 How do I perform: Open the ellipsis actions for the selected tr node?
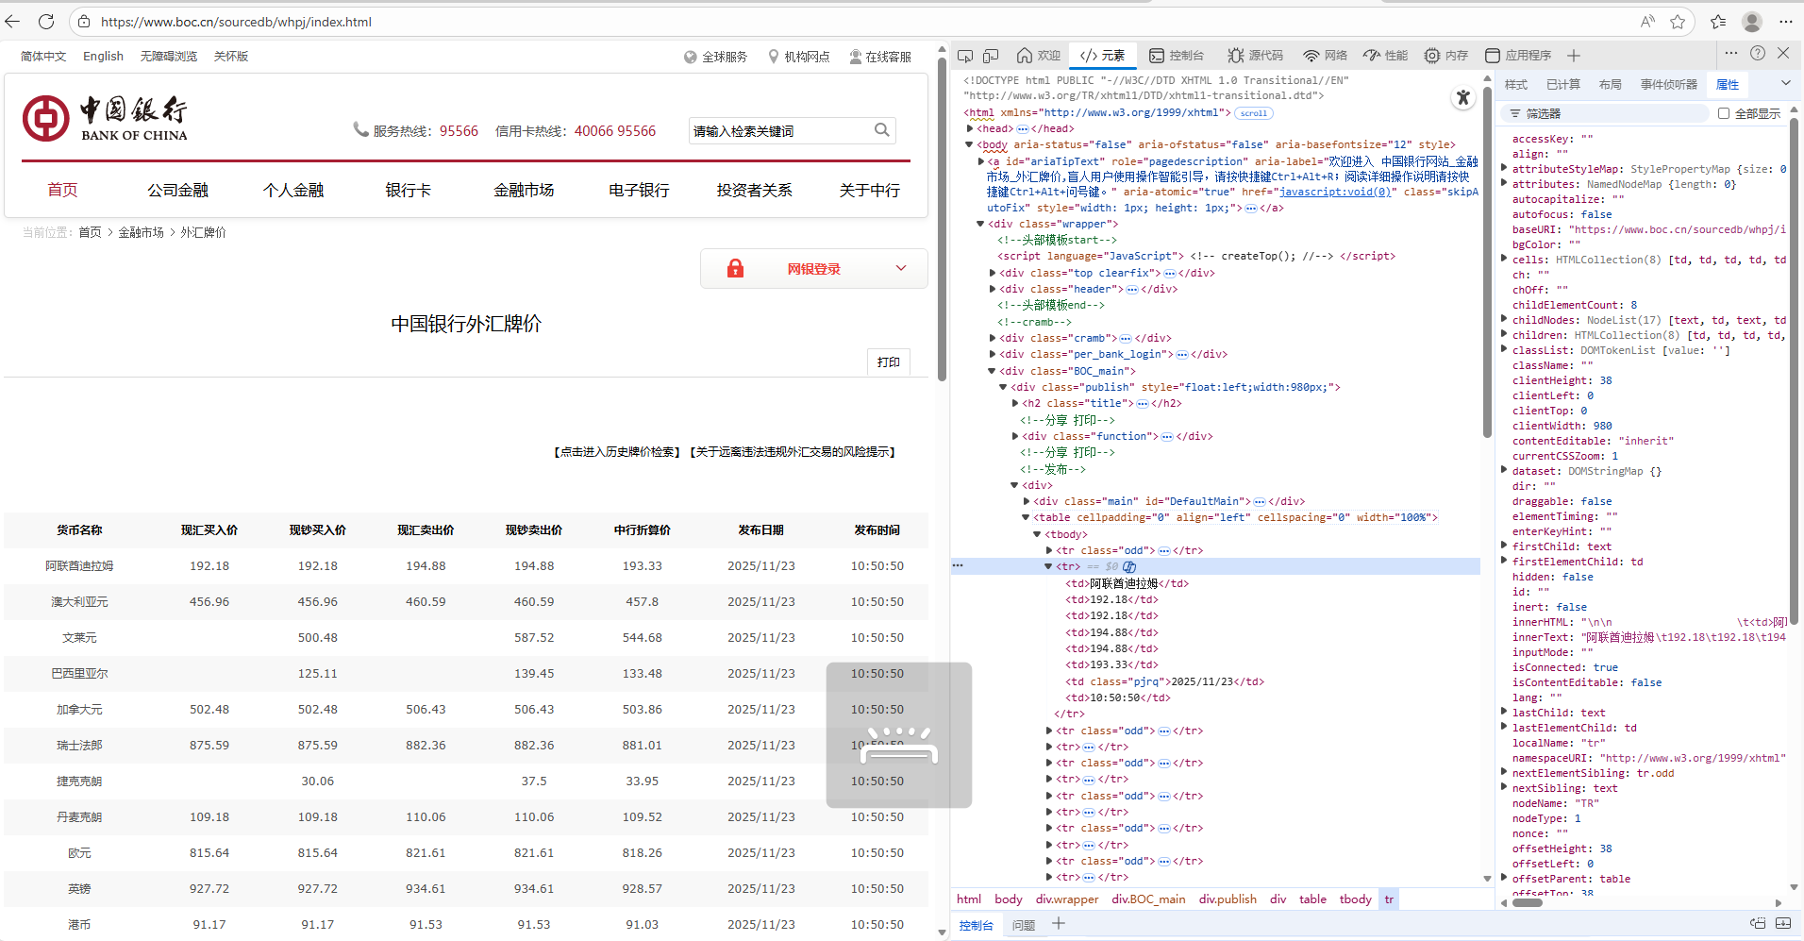958,565
